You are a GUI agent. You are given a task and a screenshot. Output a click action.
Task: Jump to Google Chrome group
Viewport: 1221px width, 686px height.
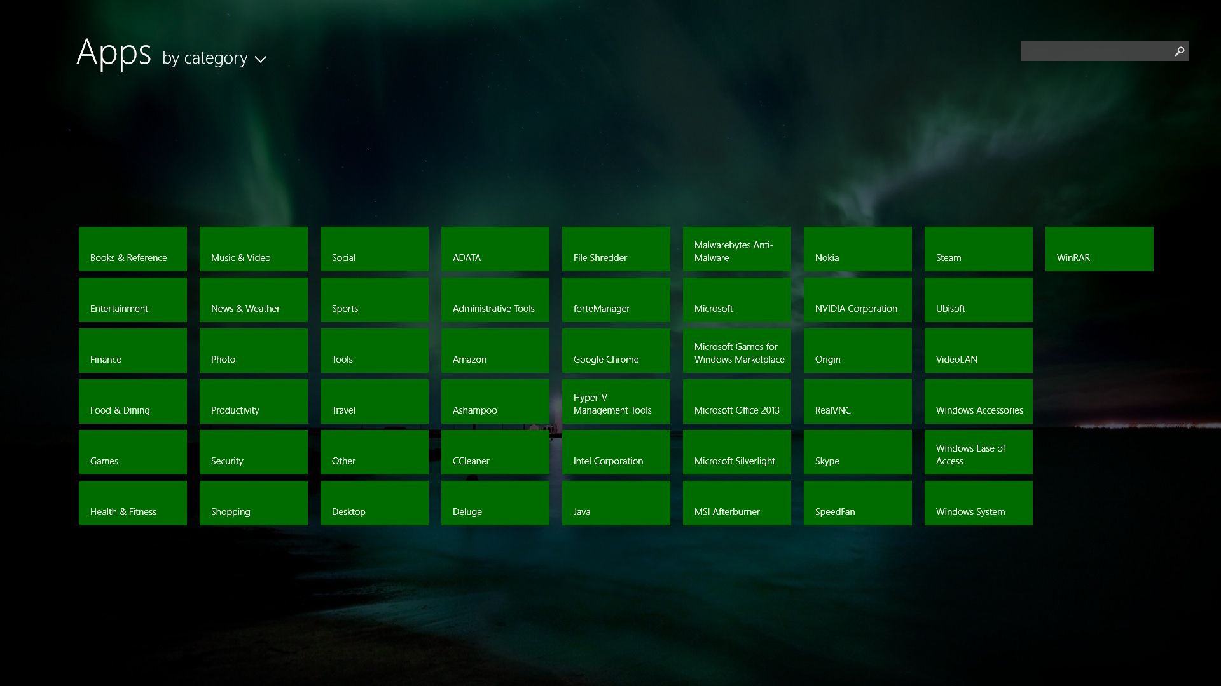[616, 351]
